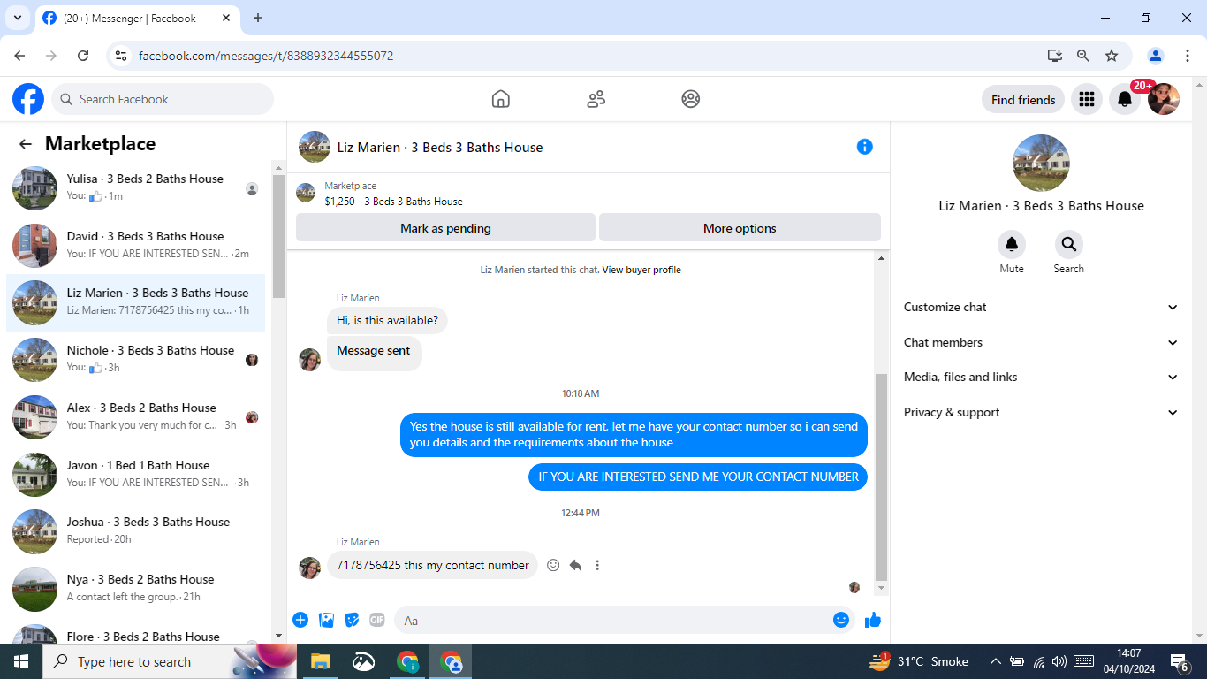Open Joshua 3 Beds 3 Baths House chat
1207x679 pixels.
136,531
